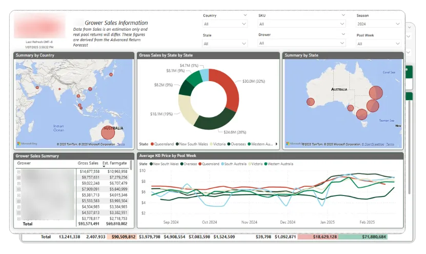Click $71,880,684 in the background Total row
This screenshot has width=426, height=254.
click(374, 237)
